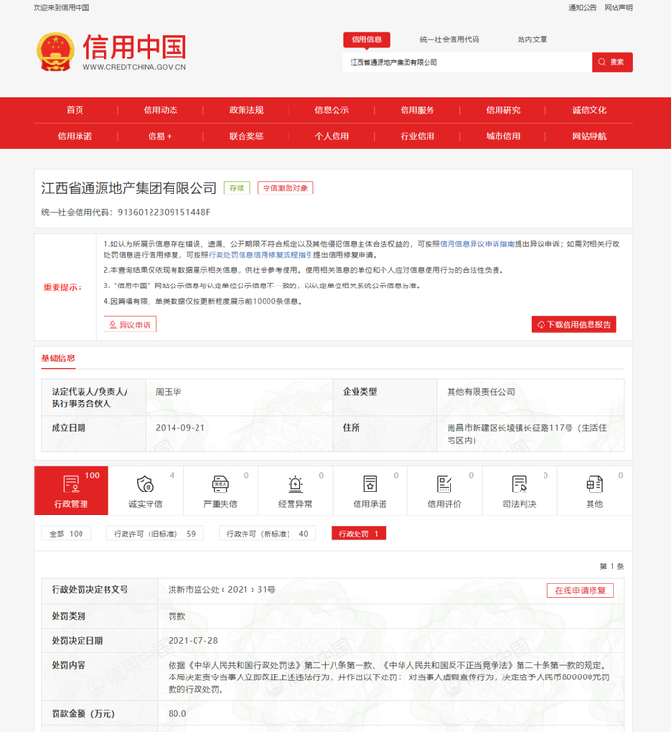
Task: Open 信用服务 navigation item
Action: (x=417, y=110)
